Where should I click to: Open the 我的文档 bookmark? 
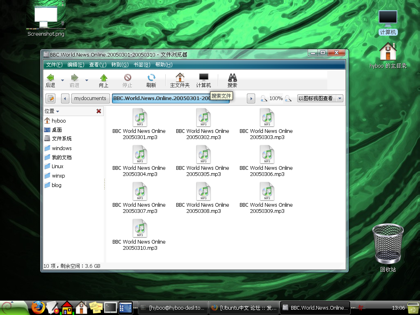(58, 157)
